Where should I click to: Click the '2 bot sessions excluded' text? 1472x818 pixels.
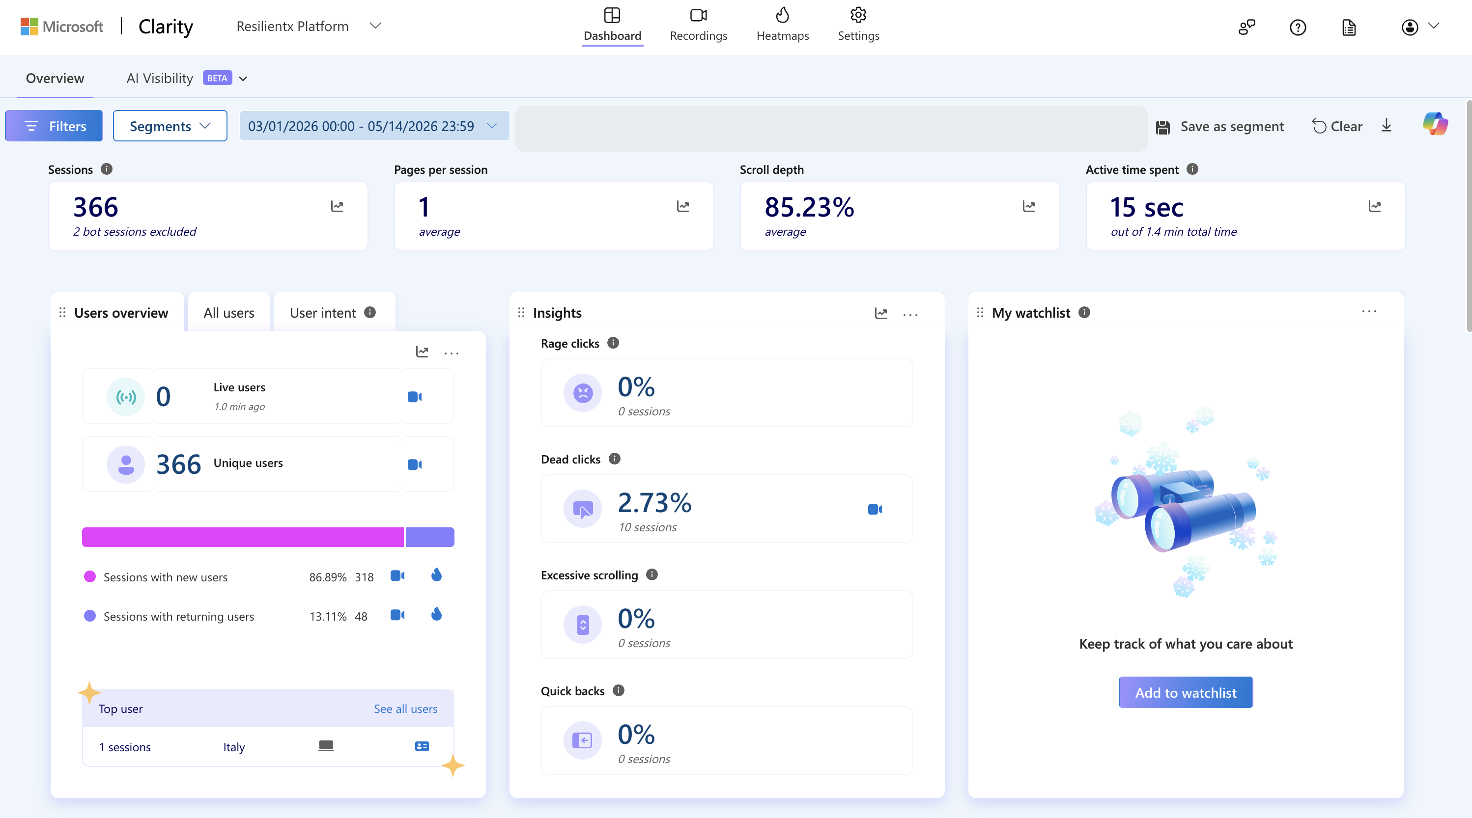click(134, 231)
